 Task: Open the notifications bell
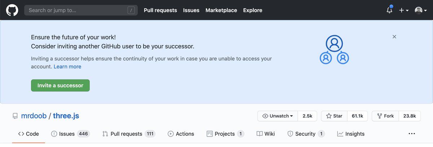[389, 10]
